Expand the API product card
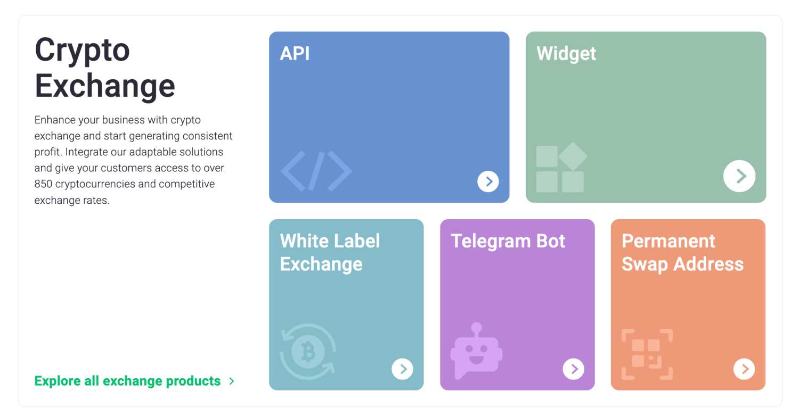The image size is (808, 416). click(389, 117)
